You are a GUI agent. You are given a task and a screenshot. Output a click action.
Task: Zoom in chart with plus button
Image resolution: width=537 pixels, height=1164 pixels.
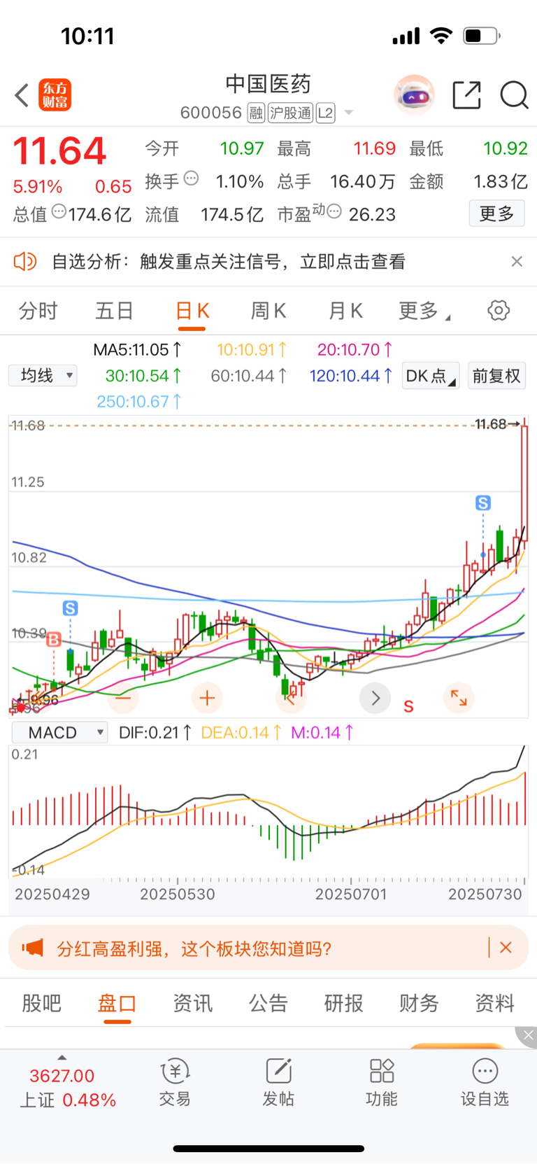pyautogui.click(x=207, y=698)
